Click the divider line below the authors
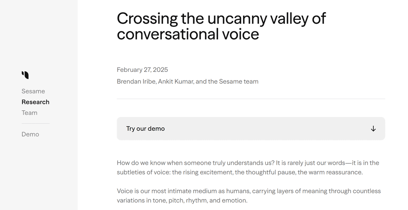Viewport: 408px width, 210px height. pos(251,99)
